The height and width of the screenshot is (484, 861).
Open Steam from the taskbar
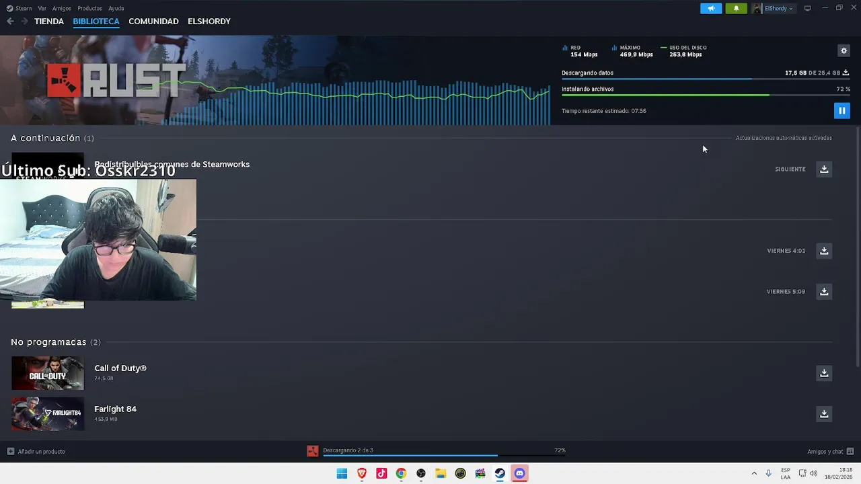500,473
